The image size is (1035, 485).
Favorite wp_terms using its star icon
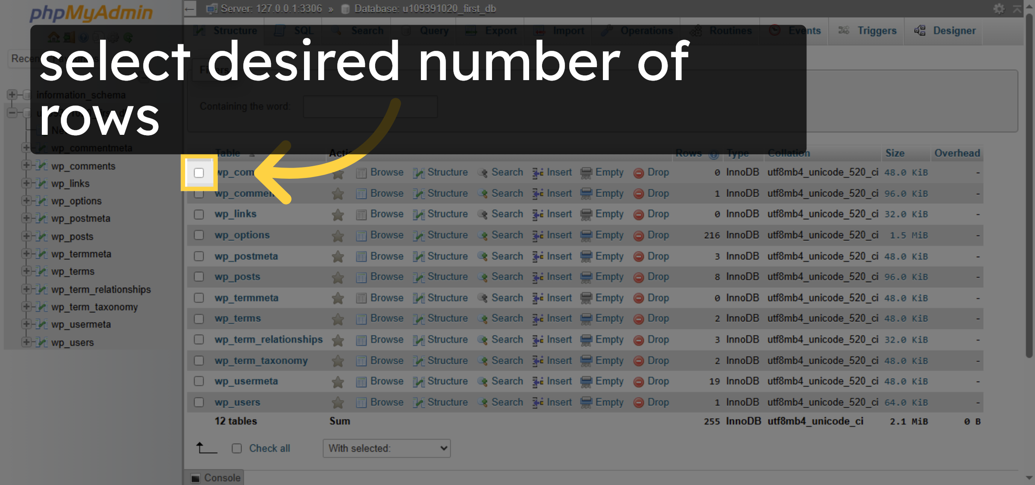click(338, 318)
